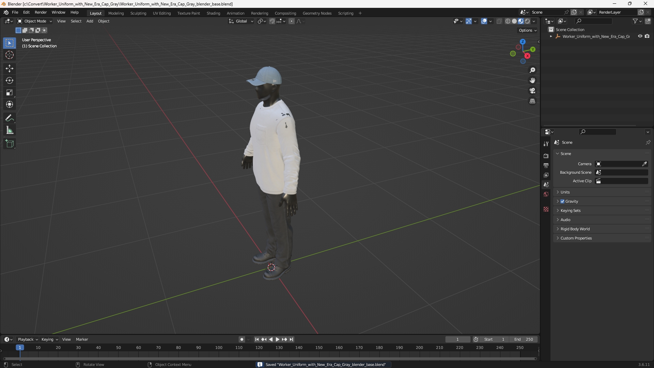Click the Z axis on navigation gizmo
Image resolution: width=654 pixels, height=368 pixels.
point(523,42)
